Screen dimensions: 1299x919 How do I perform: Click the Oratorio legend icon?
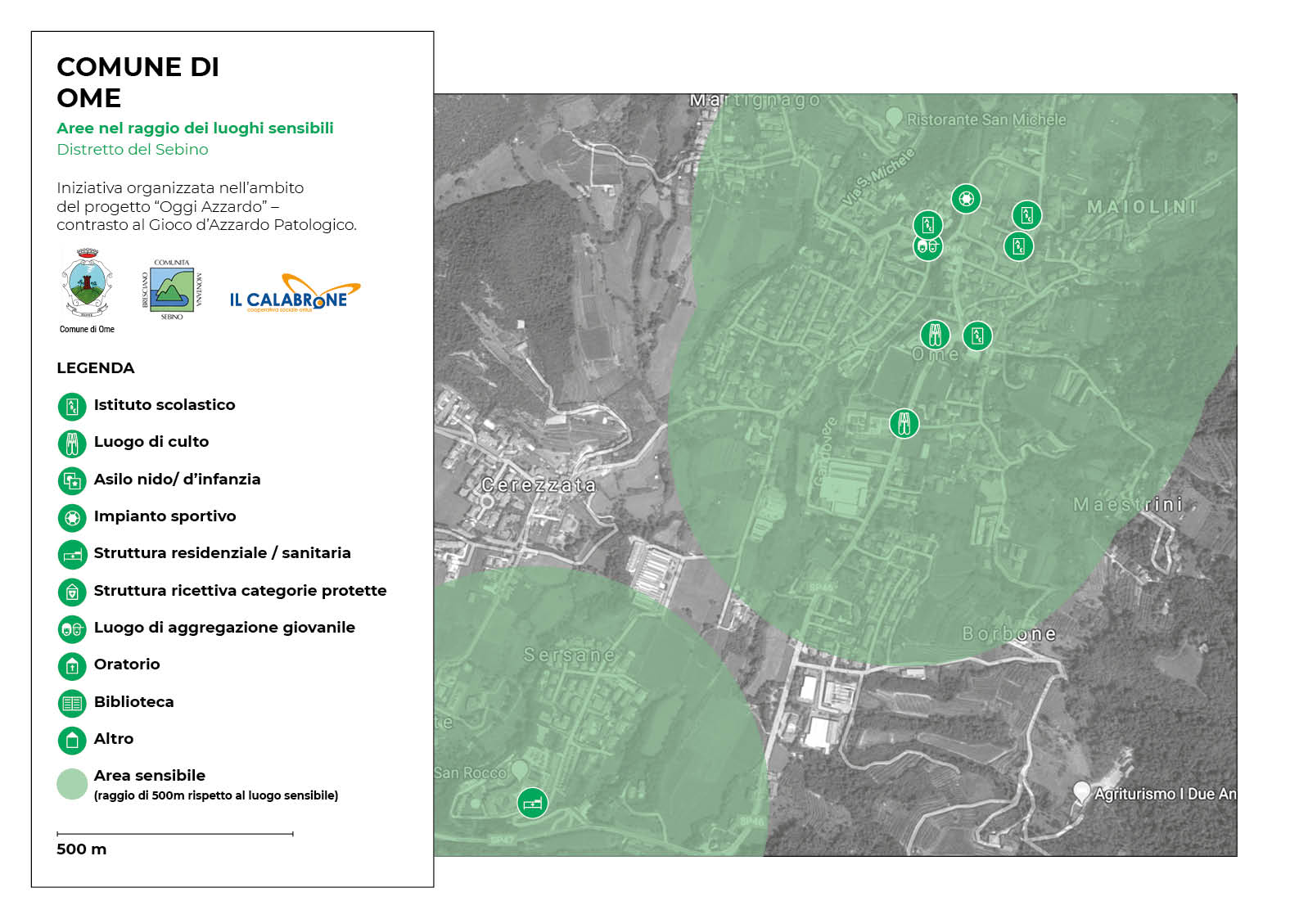(x=72, y=666)
